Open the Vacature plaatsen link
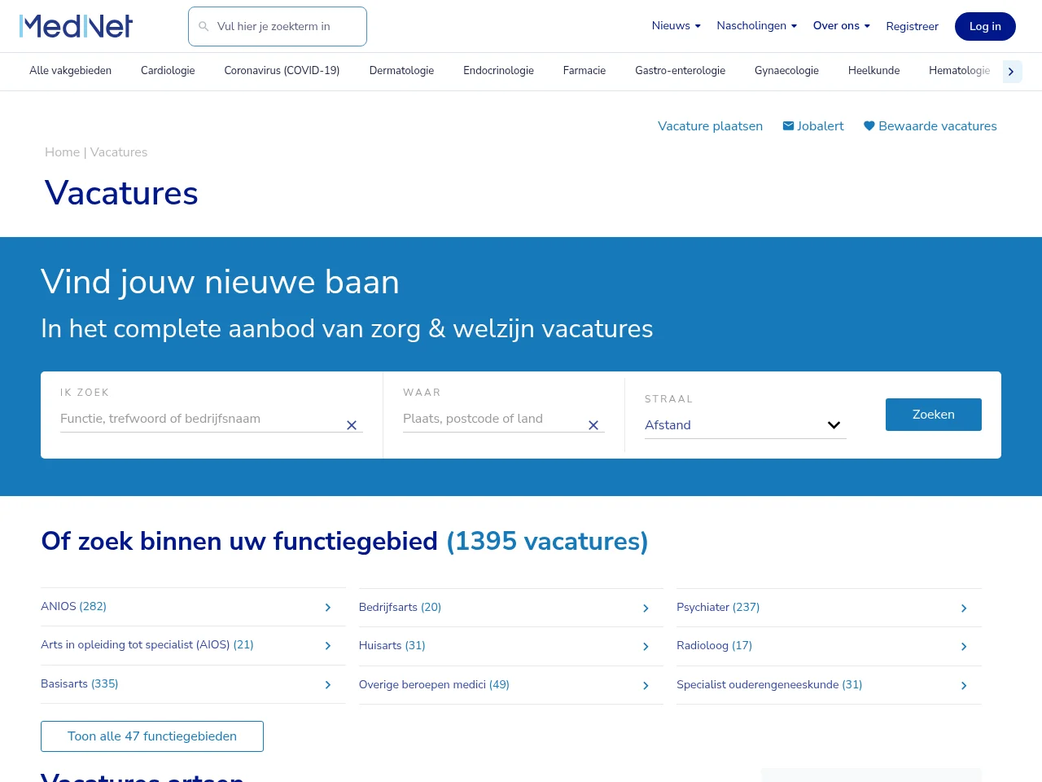Image resolution: width=1042 pixels, height=782 pixels. [710, 126]
